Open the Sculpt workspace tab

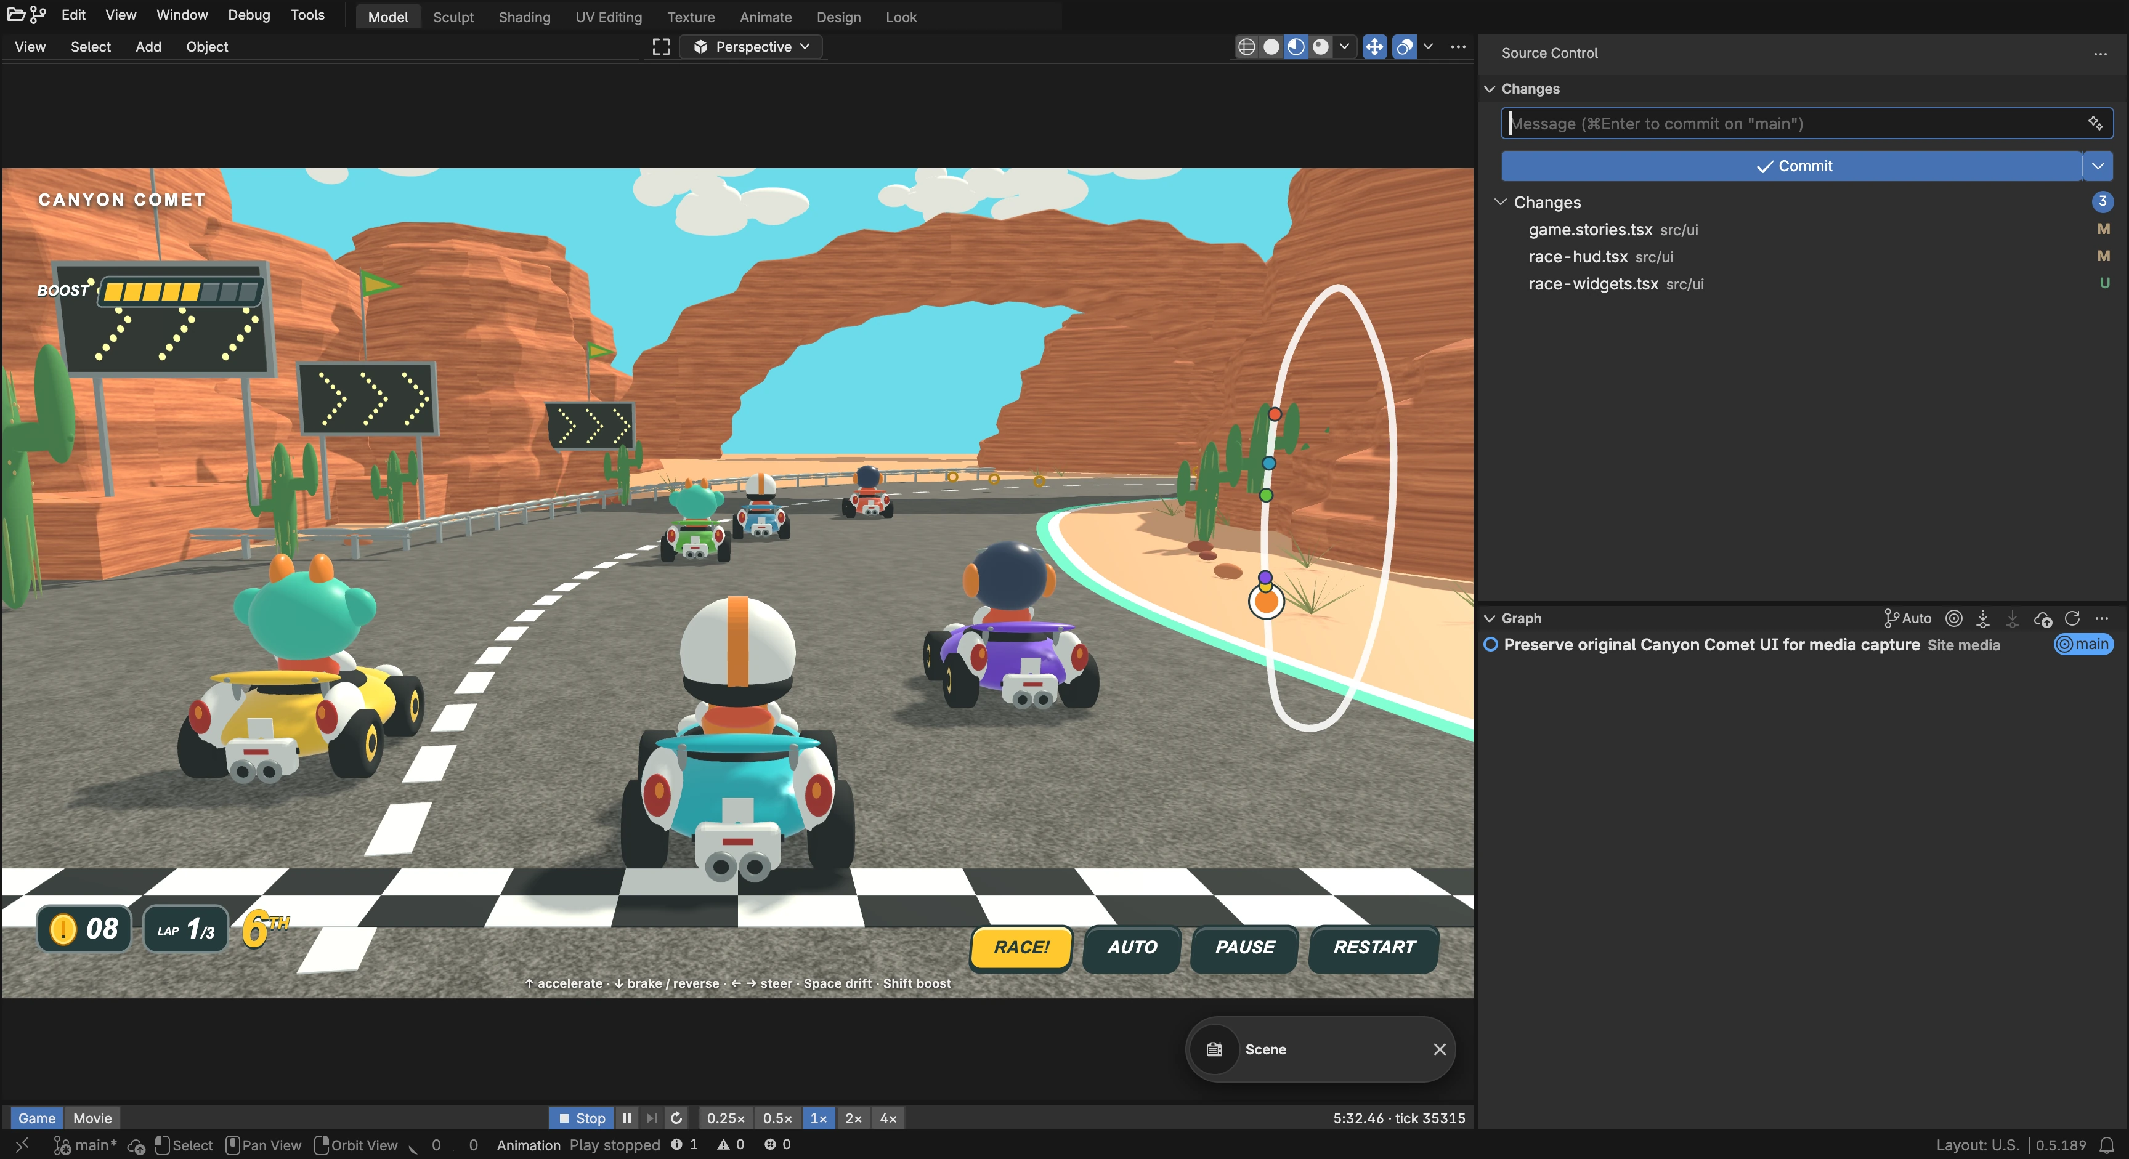point(453,17)
